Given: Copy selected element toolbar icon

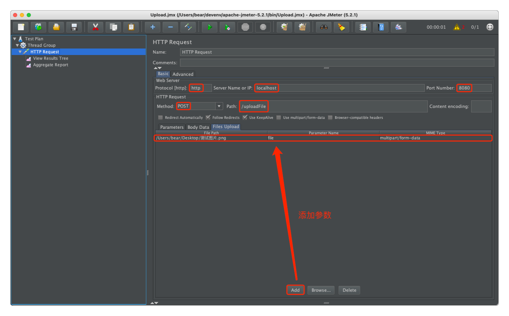Looking at the screenshot, I should click(113, 27).
